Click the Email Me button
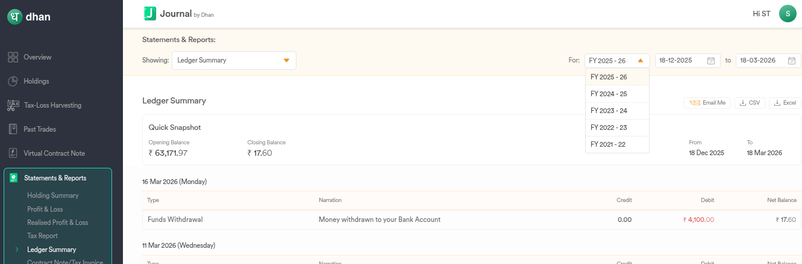Screen dimensions: 802x264 [x=707, y=103]
